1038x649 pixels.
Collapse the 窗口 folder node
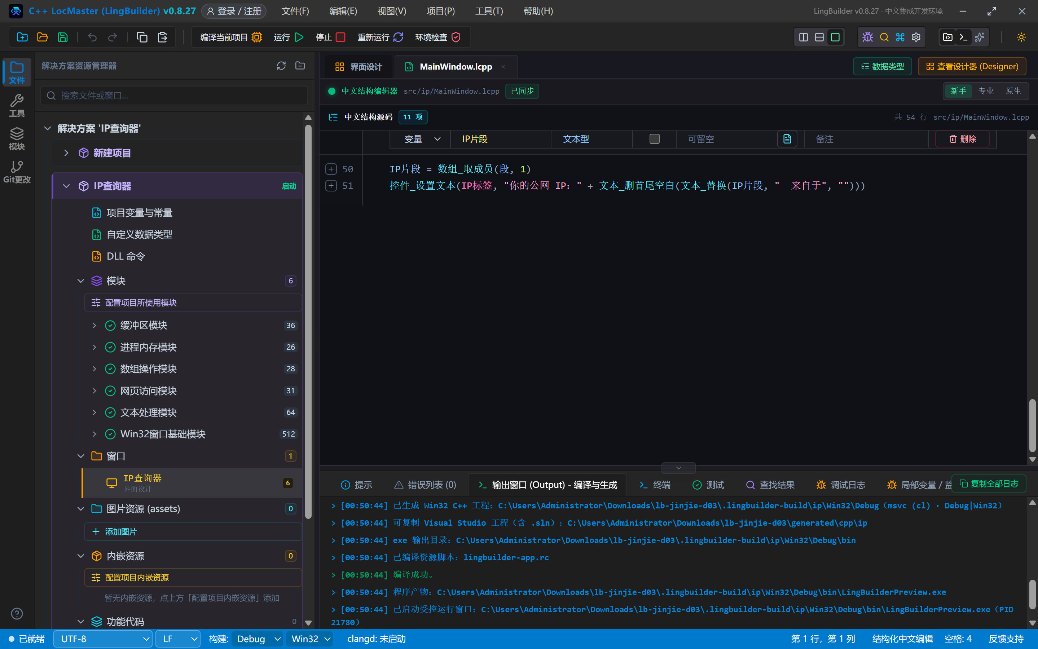[80, 456]
